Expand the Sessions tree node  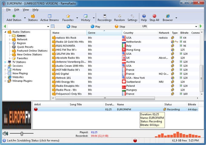[5, 66]
